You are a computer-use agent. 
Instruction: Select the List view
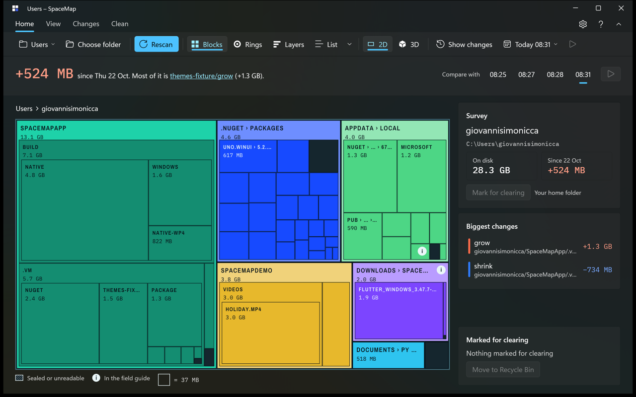326,44
